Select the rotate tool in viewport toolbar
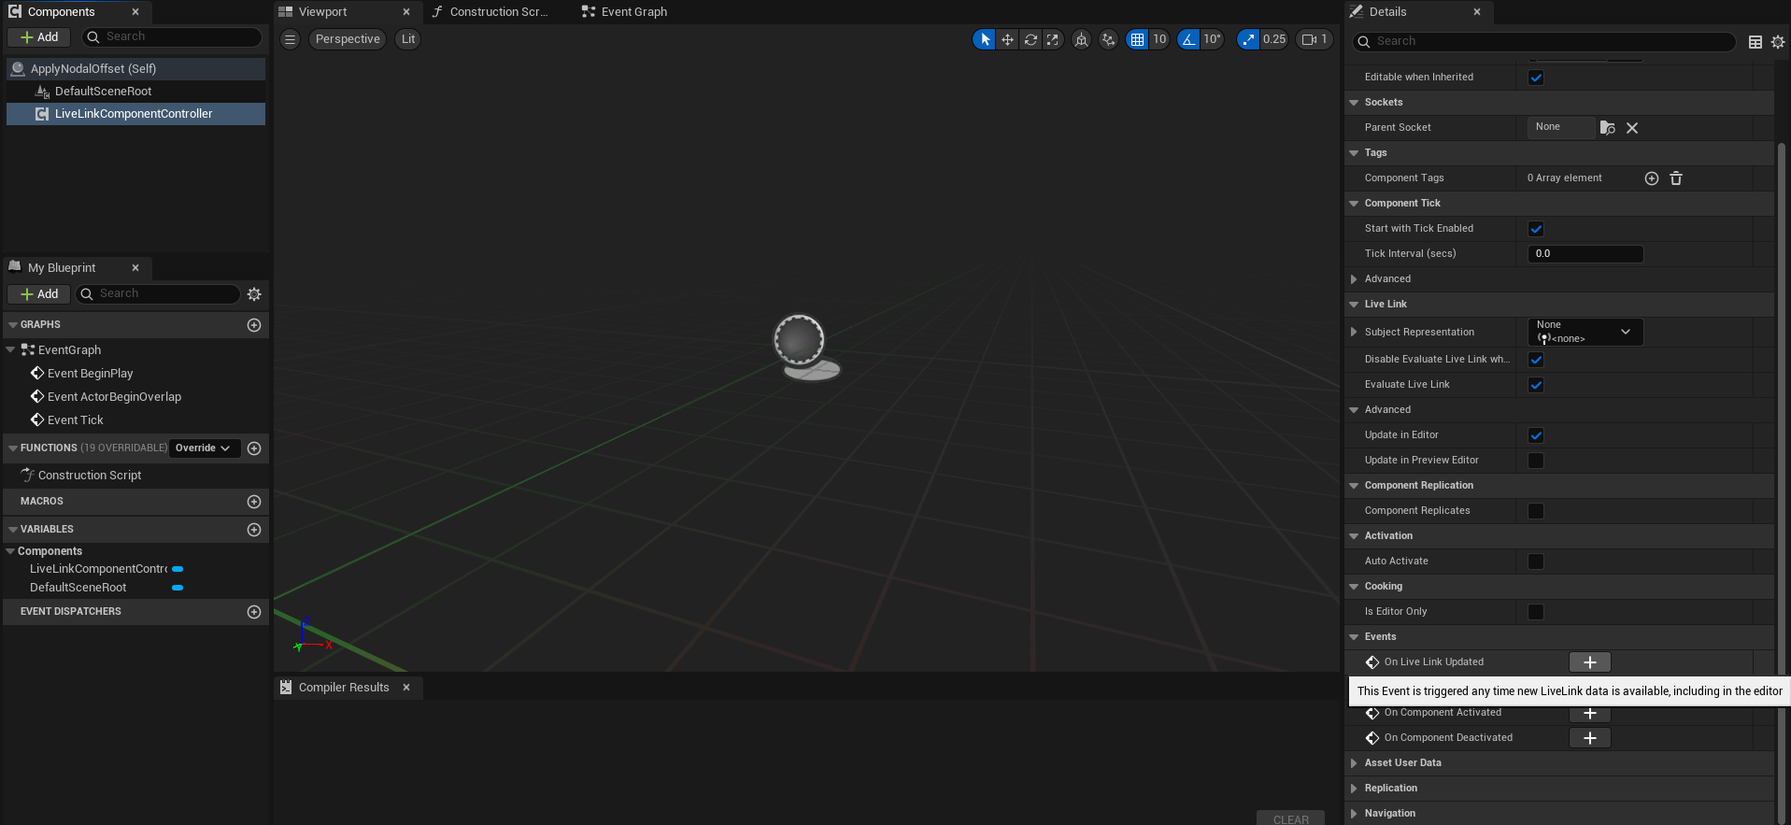The image size is (1791, 825). (1031, 39)
